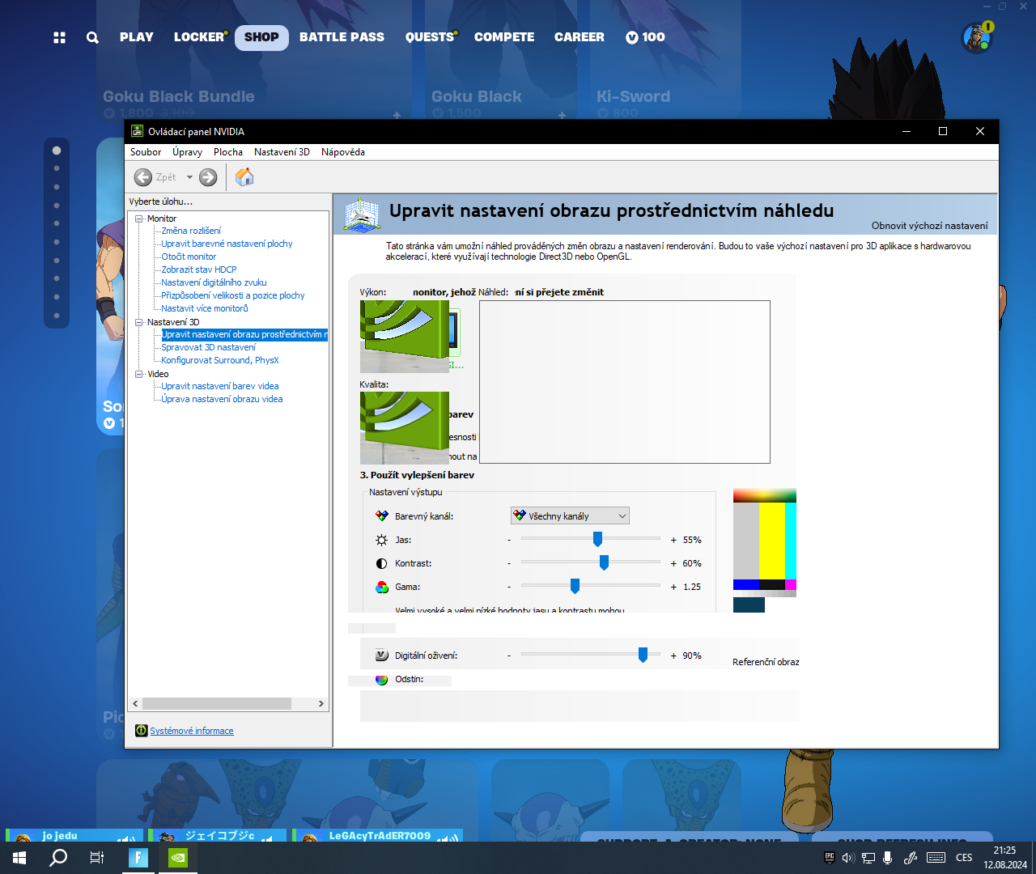Select Změna rozlišení in the tree
Image resolution: width=1036 pixels, height=874 pixels.
(x=191, y=231)
